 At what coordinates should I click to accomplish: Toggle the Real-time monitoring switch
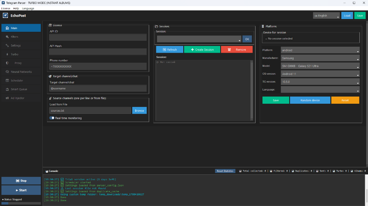(x=52, y=118)
